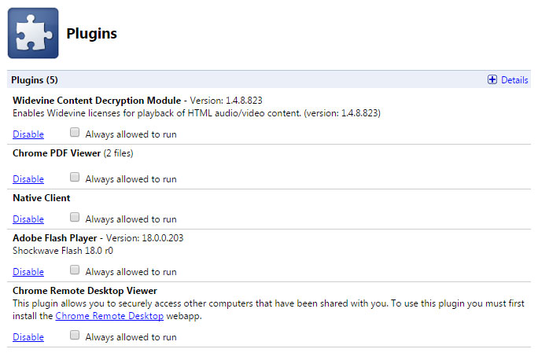Disable the Chrome PDF Viewer plugin
The height and width of the screenshot is (360, 538).
pyautogui.click(x=28, y=179)
